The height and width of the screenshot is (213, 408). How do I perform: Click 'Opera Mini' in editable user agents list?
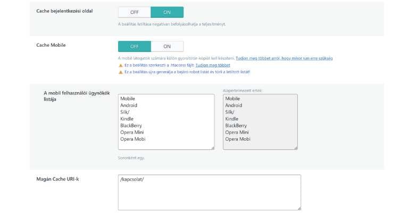pyautogui.click(x=132, y=132)
